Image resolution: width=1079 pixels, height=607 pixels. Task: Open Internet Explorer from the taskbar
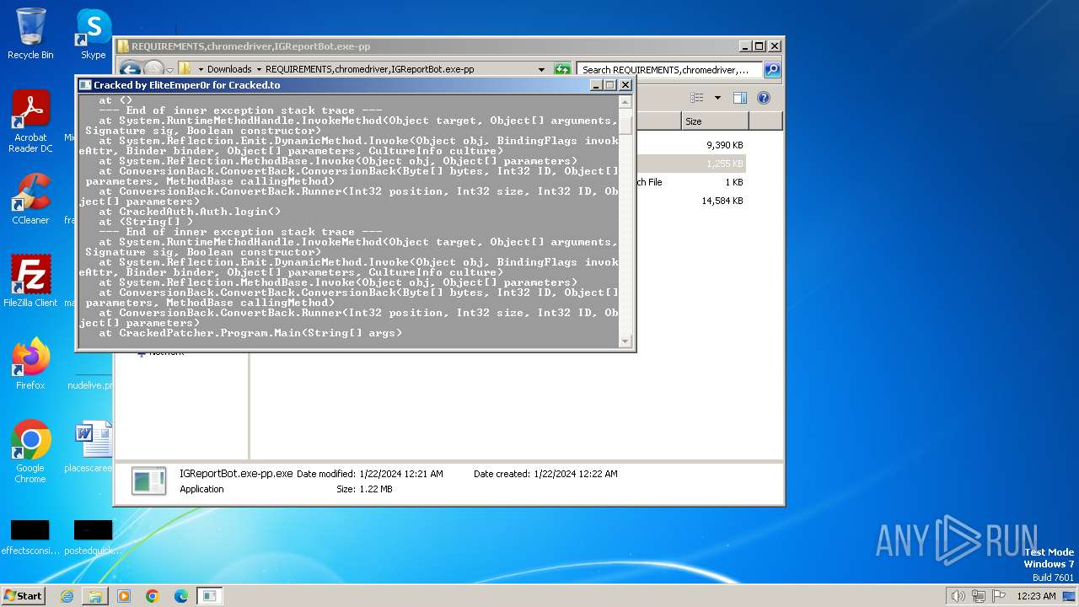67,596
